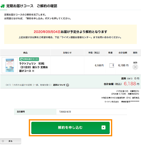Click the delete X icon for Lactoferrin
This screenshot has height=148, width=141.
tap(135, 67)
